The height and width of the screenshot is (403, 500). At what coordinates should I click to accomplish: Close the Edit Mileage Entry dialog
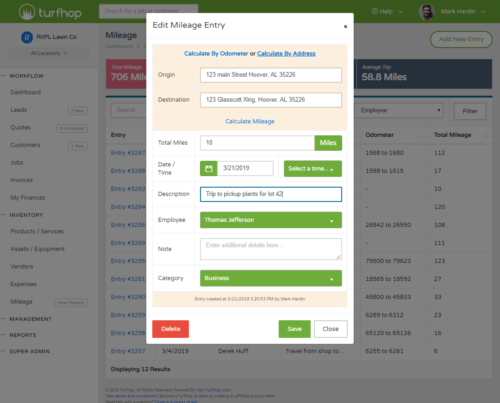coord(345,27)
